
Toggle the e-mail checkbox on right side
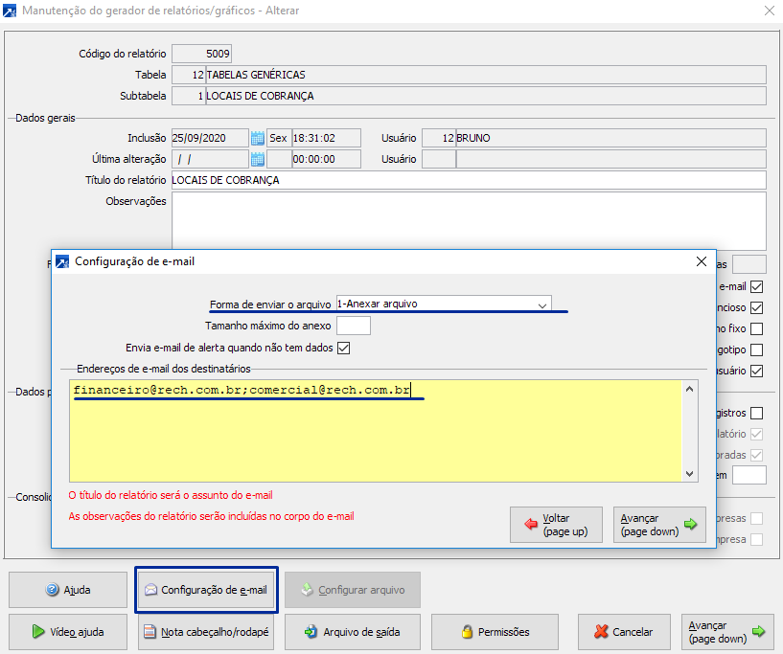[x=757, y=286]
